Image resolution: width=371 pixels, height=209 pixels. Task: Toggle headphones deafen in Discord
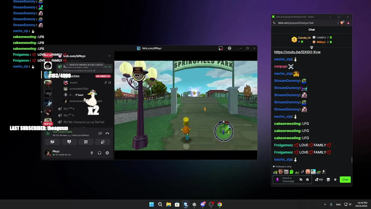[99, 153]
